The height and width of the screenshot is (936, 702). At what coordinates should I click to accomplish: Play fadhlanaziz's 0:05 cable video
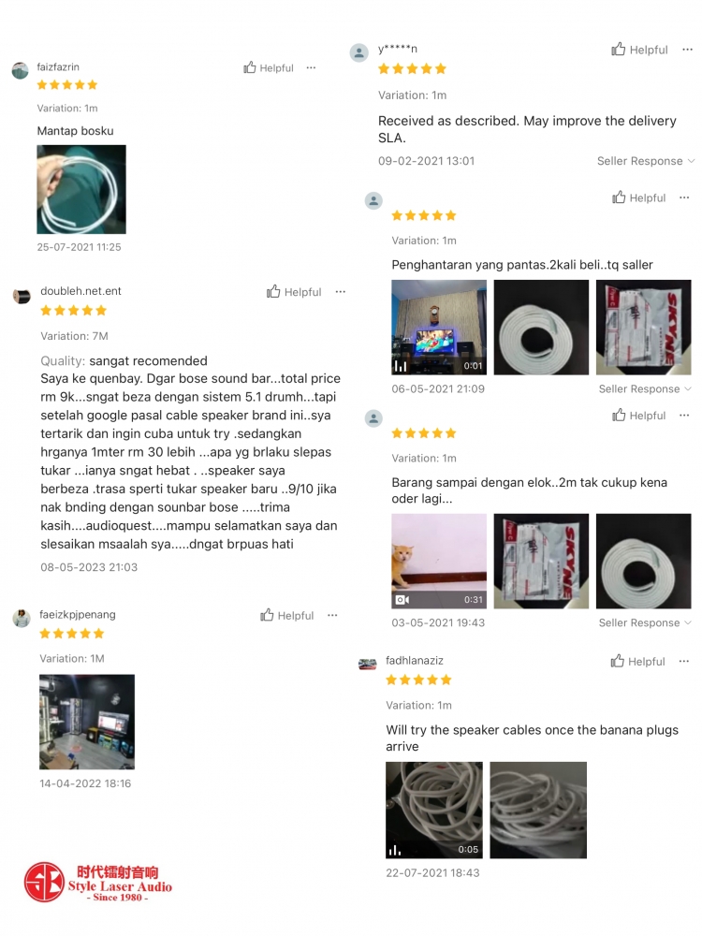434,810
